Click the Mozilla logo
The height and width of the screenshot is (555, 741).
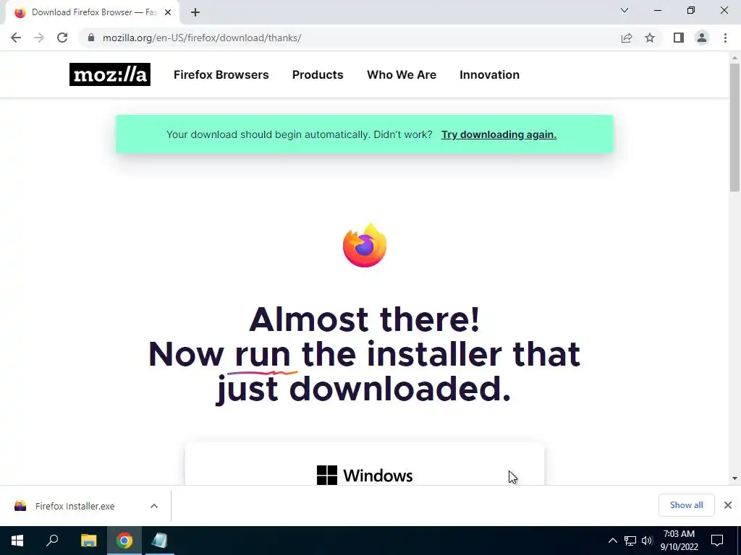point(110,74)
